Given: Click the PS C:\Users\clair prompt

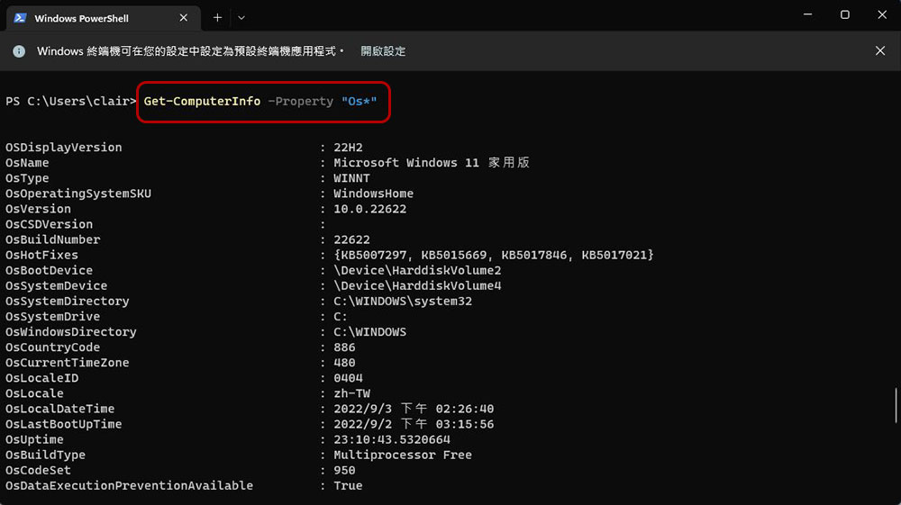Looking at the screenshot, I should click(70, 101).
